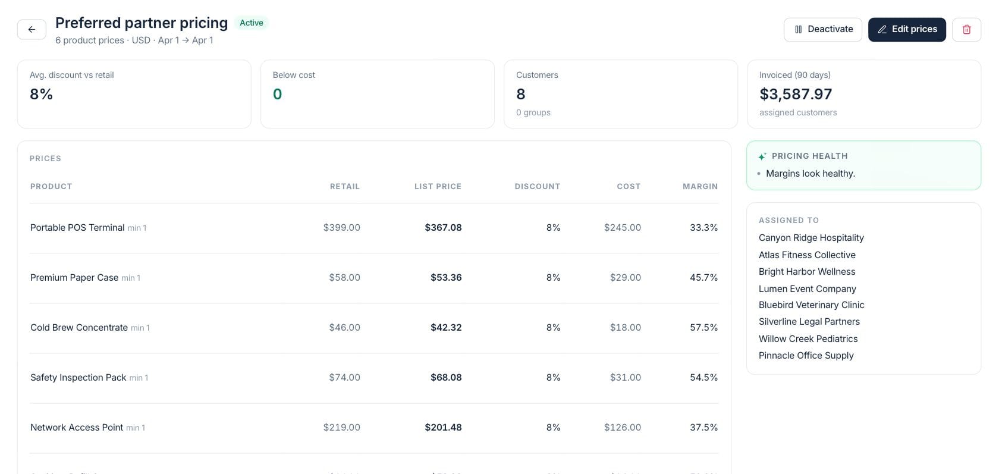Click the Retail column header
999x474 pixels.
point(345,187)
